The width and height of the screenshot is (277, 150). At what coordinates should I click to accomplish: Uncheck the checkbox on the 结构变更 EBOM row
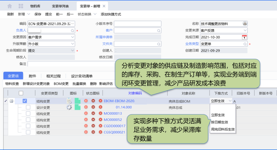pyautogui.click(x=25, y=101)
